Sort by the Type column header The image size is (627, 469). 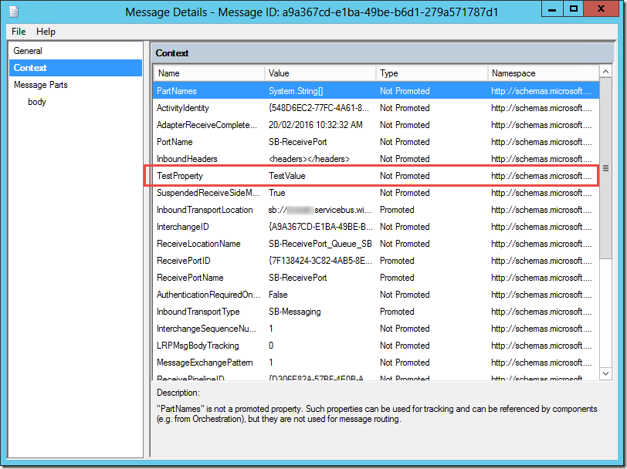click(x=431, y=73)
